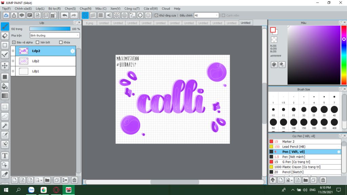Duplicate the current layer

57,180
